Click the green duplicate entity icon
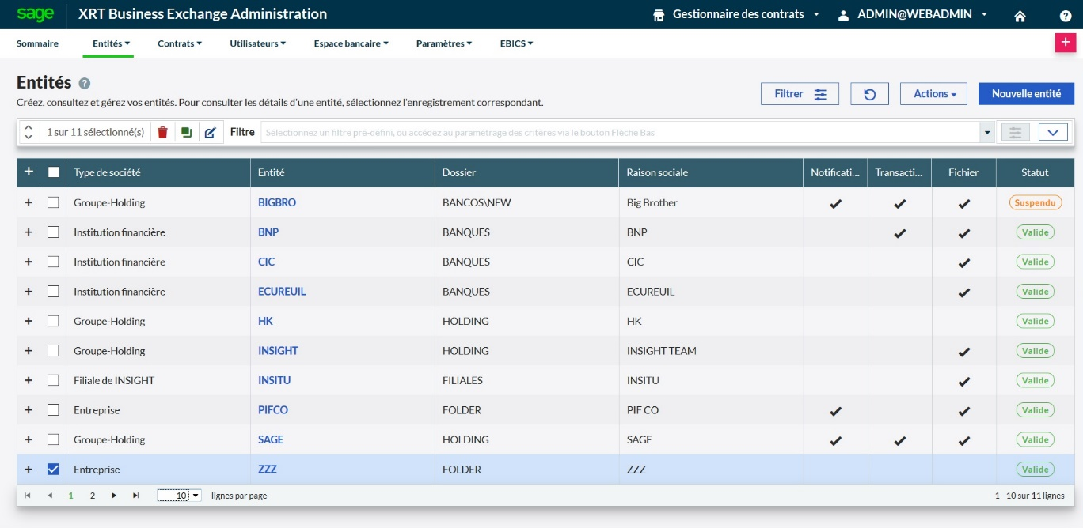The height and width of the screenshot is (528, 1083). tap(186, 133)
